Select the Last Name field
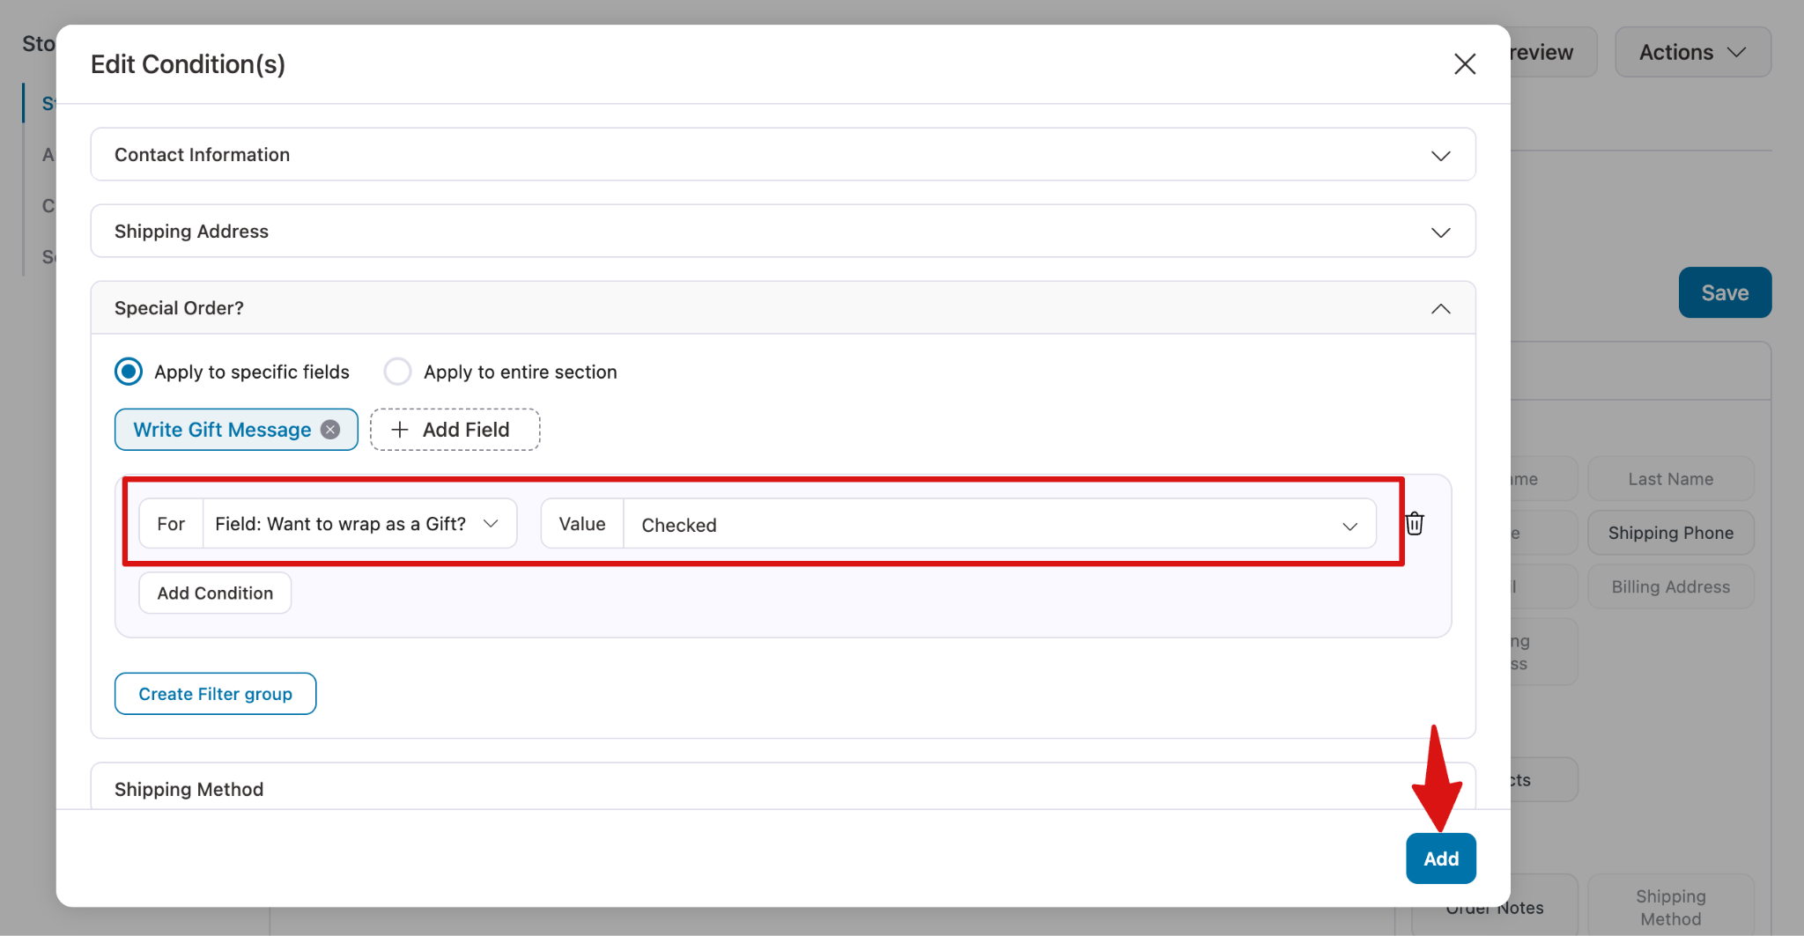Viewport: 1804px width, 936px height. pyautogui.click(x=1670, y=479)
